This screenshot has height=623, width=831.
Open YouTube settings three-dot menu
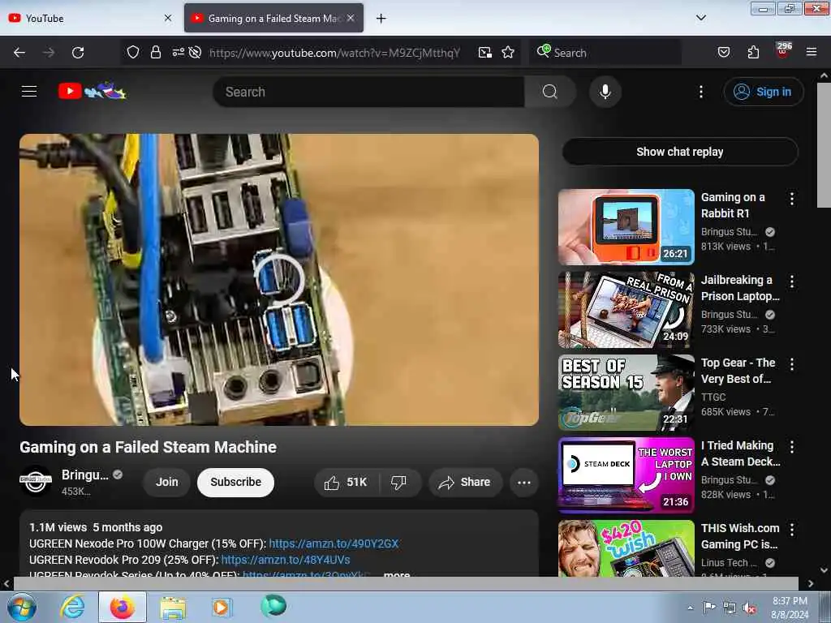pos(700,92)
